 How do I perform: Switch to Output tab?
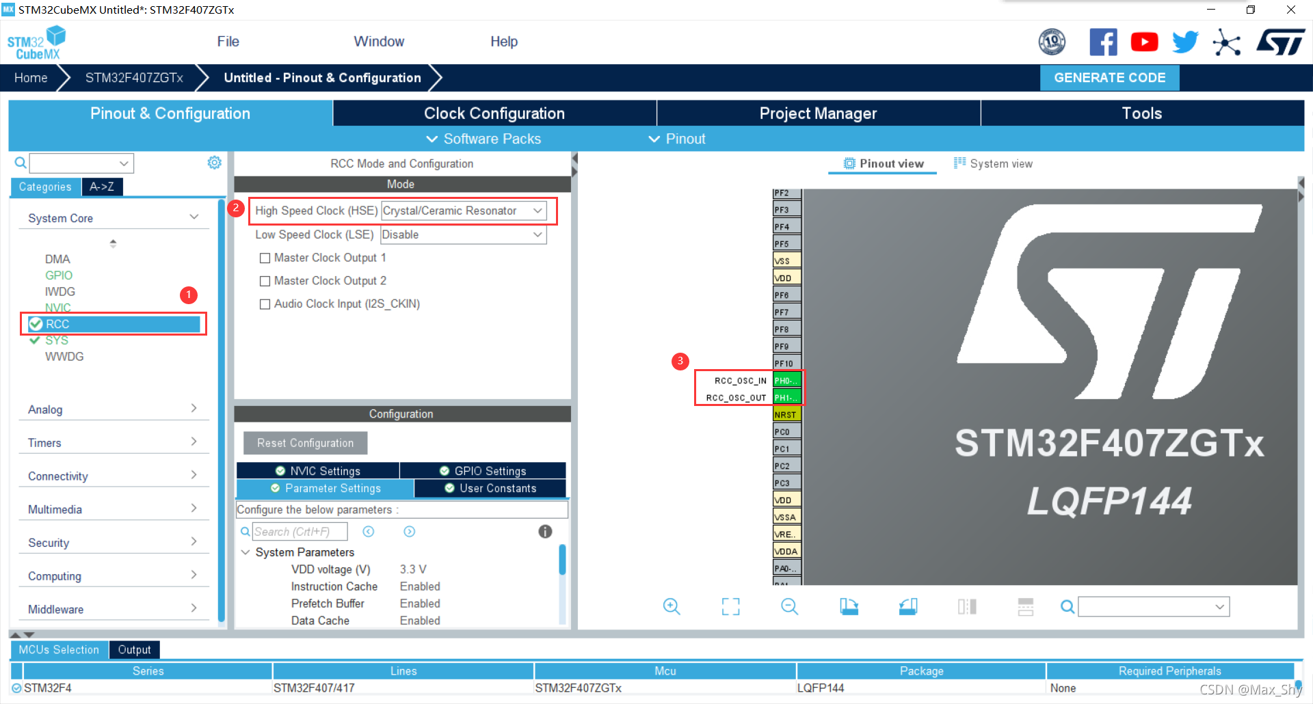tap(134, 650)
